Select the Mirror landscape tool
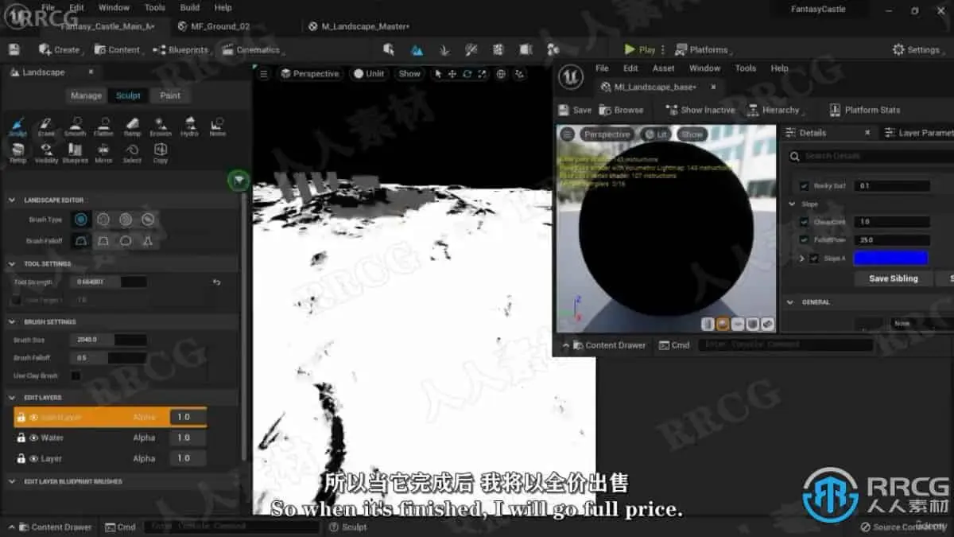Screen dimensions: 954x537 tap(103, 153)
